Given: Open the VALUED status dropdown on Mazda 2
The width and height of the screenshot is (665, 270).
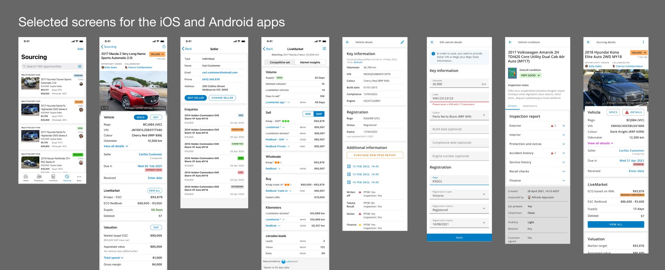Looking at the screenshot, I should (157, 54).
